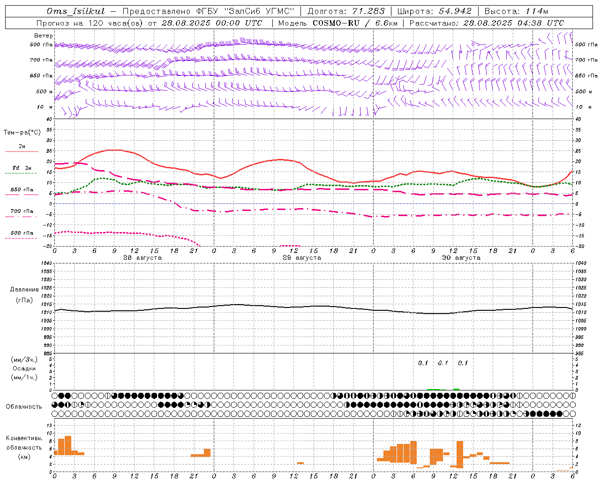This screenshot has width=600, height=480.
Task: Click the 700 гПа temperature legend entry
Action: [x=22, y=211]
